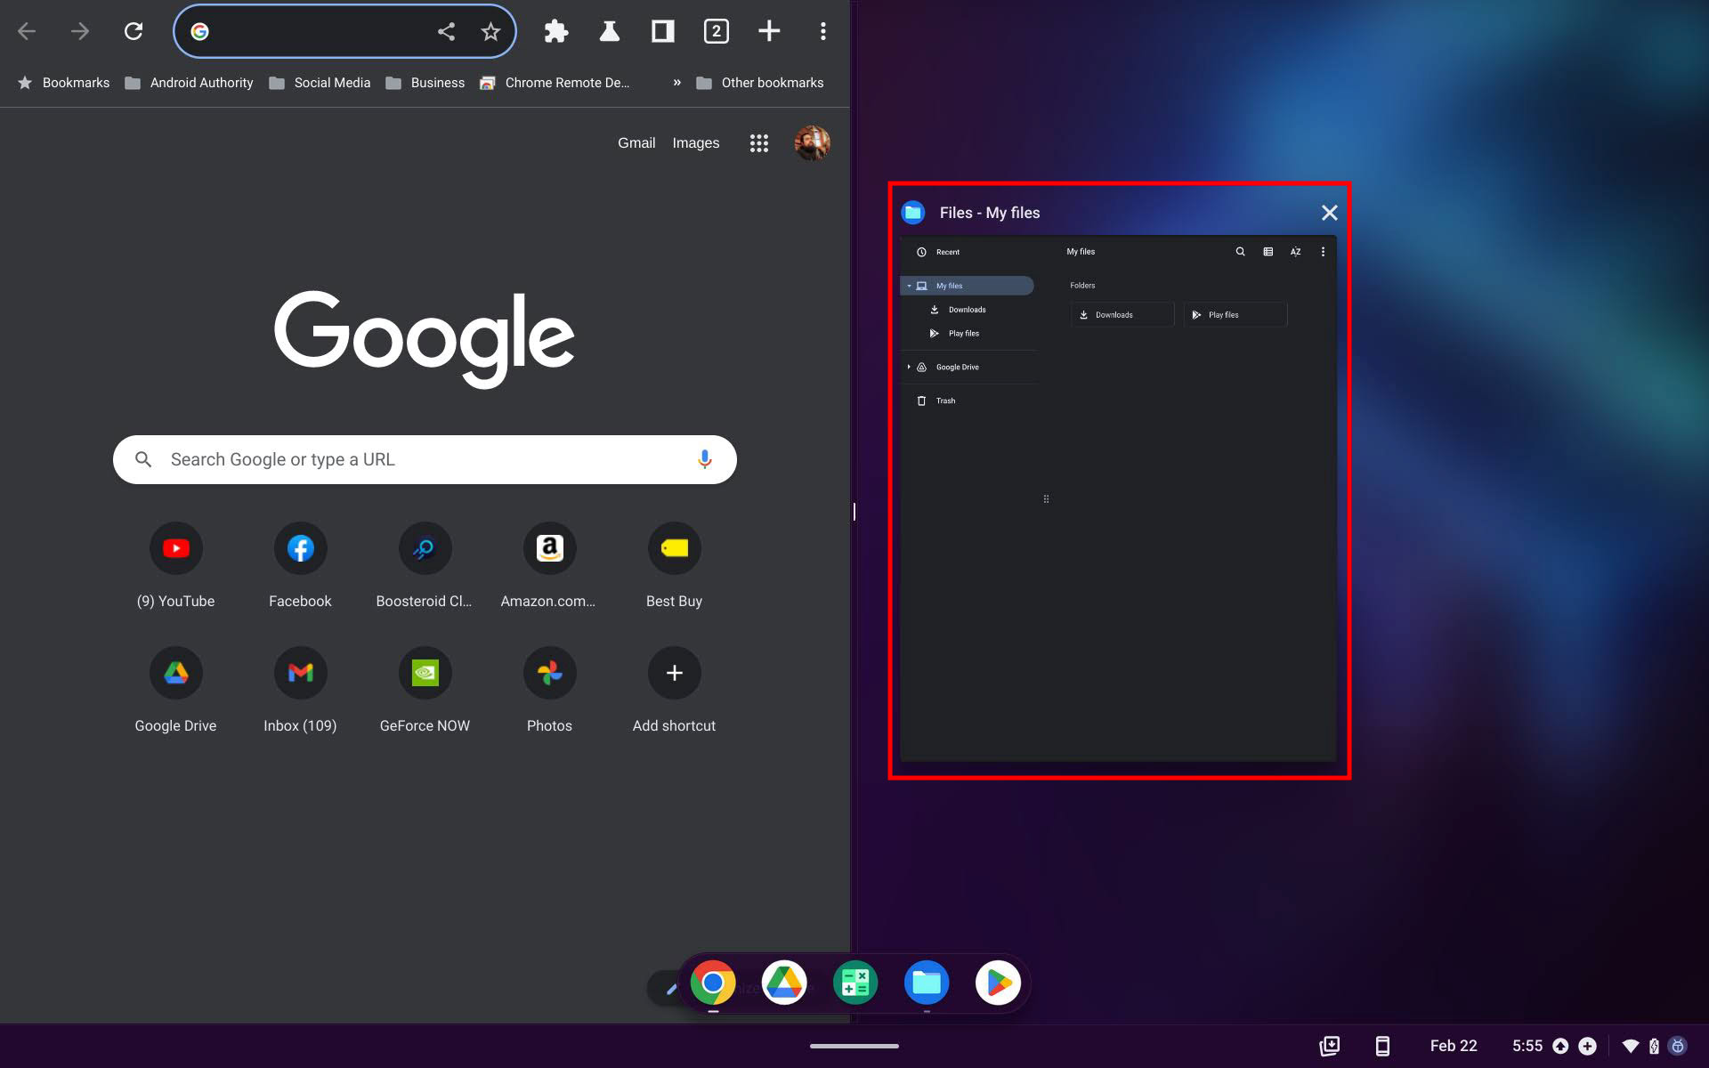The image size is (1709, 1068).
Task: Click the Images link
Action: pyautogui.click(x=695, y=143)
